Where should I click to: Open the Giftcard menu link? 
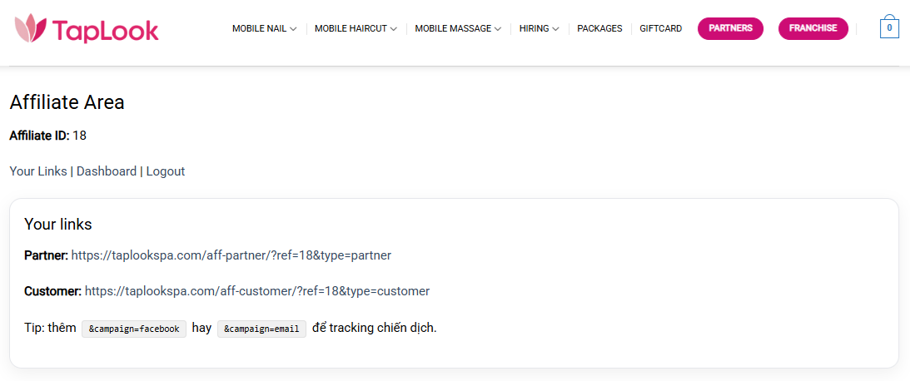(661, 28)
